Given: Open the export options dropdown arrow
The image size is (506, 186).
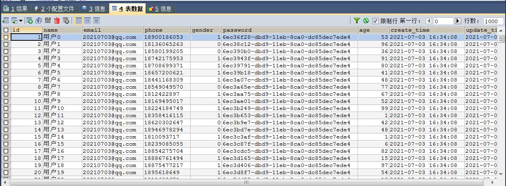Looking at the screenshot, I should (21, 21).
